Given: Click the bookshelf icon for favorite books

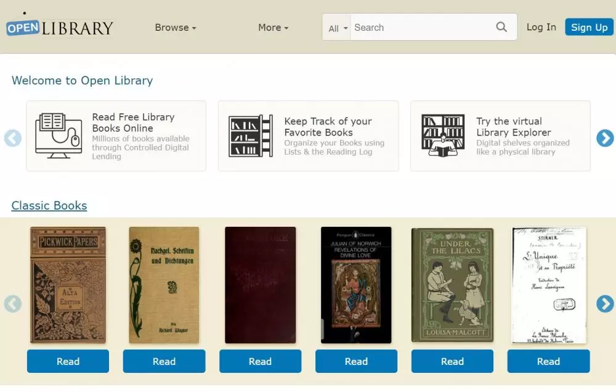Looking at the screenshot, I should [251, 136].
